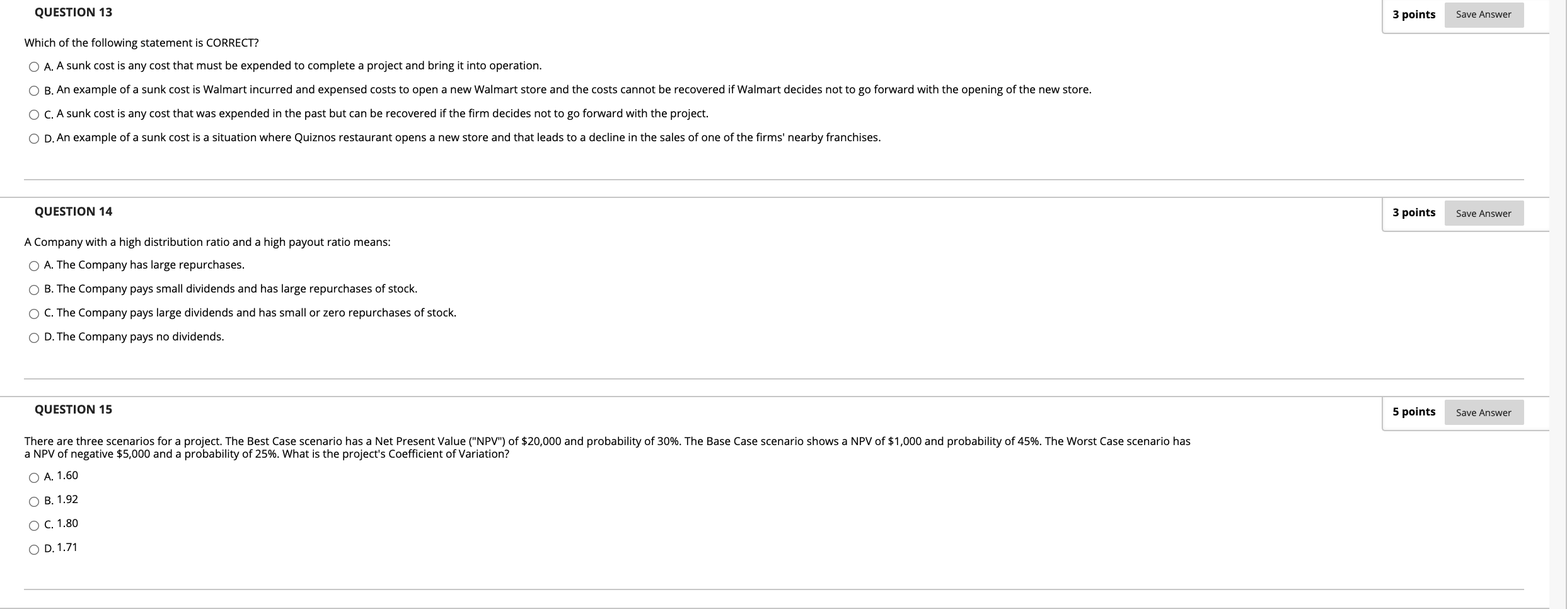This screenshot has height=609, width=1567.
Task: Save Answer for Question 15
Action: point(1484,412)
